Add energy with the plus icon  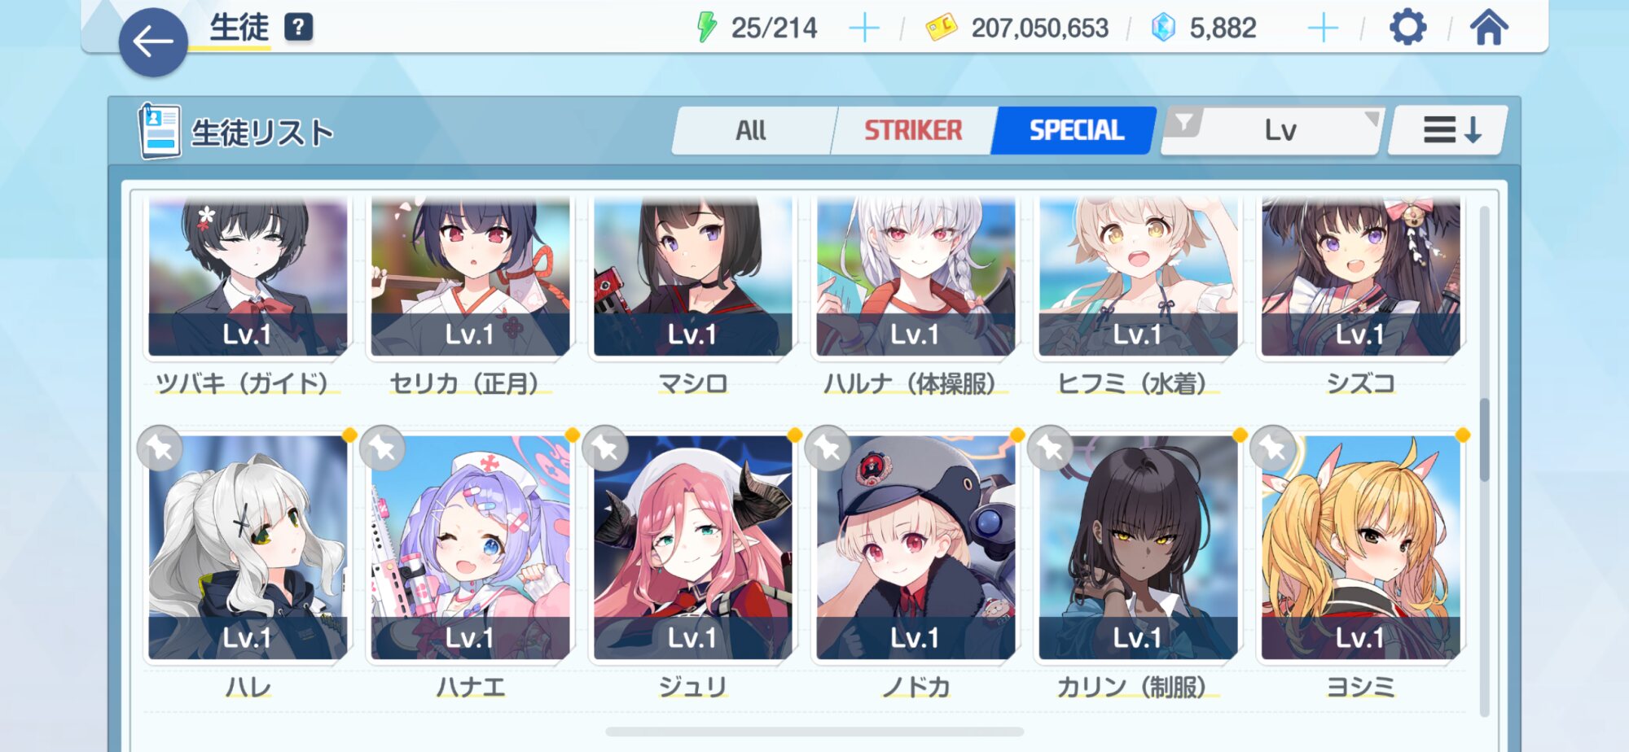pyautogui.click(x=864, y=28)
